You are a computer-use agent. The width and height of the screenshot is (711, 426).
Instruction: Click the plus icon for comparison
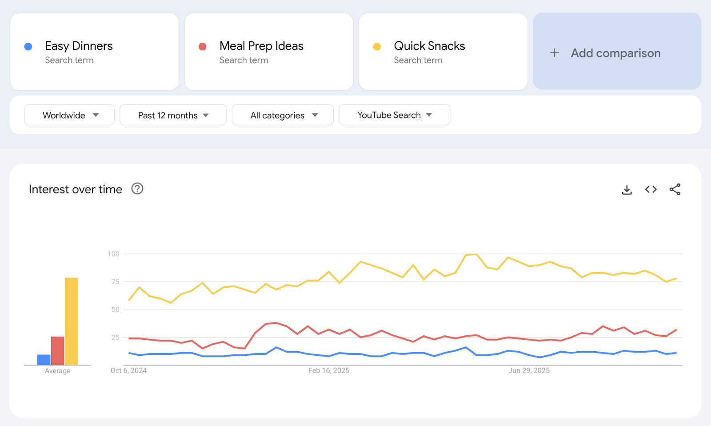554,53
